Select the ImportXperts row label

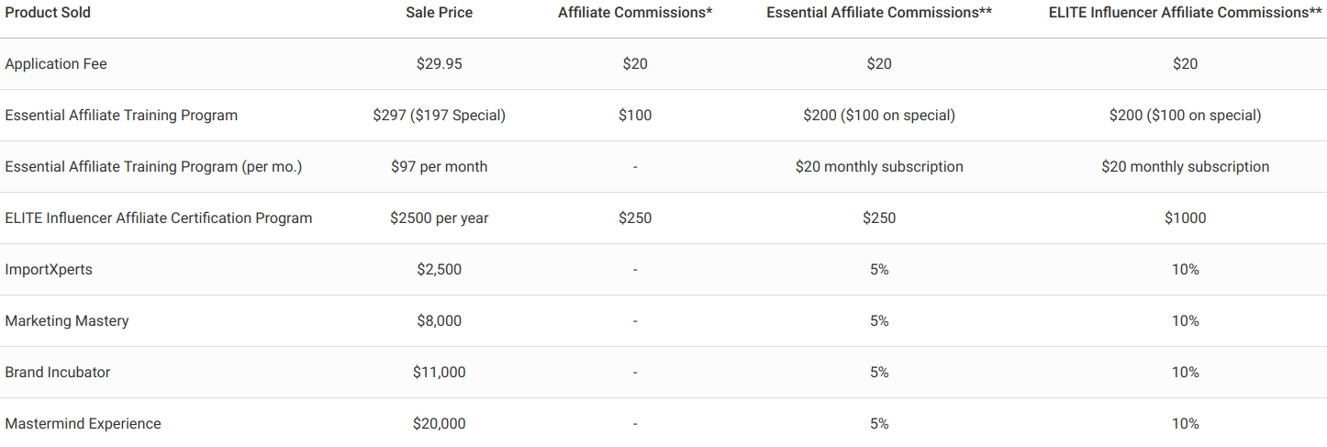click(x=49, y=270)
